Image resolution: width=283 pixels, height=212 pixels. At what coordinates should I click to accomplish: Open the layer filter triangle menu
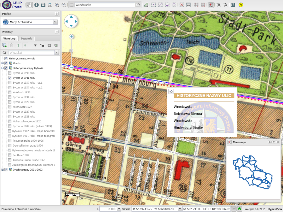[x=35, y=45]
